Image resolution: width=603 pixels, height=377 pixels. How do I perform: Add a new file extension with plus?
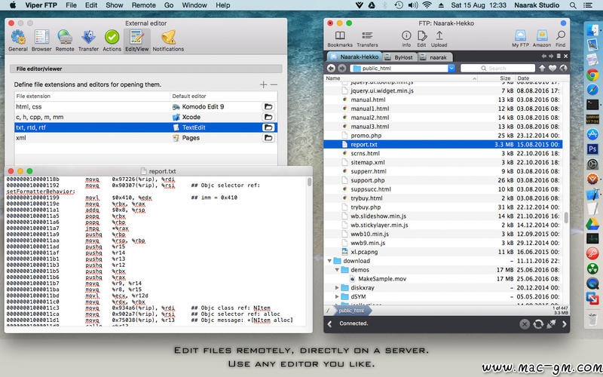tap(263, 84)
